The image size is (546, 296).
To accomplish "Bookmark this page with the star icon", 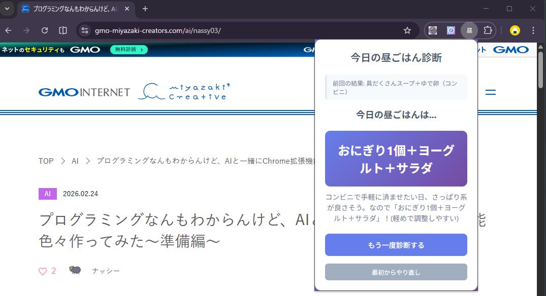I will tap(407, 30).
